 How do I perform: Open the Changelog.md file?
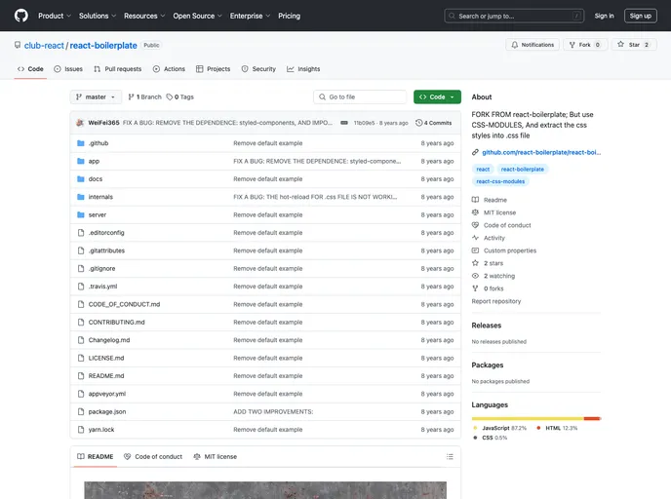(109, 340)
